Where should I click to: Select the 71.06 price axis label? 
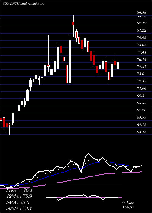[x=142, y=89]
